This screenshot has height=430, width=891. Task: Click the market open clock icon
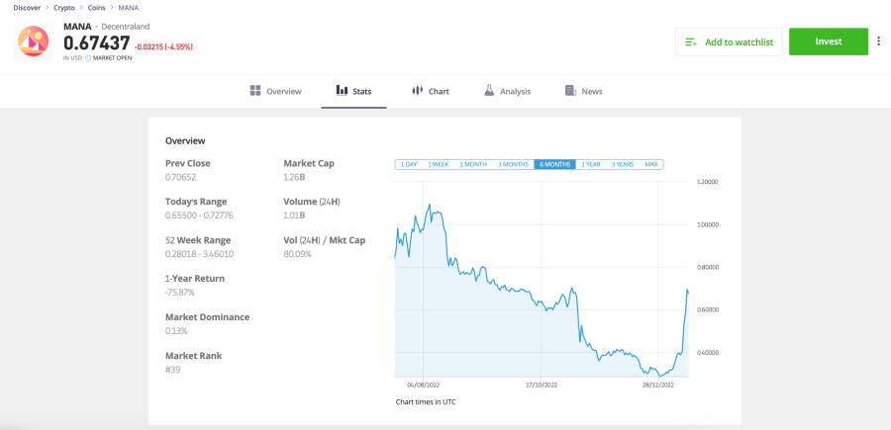(88, 58)
